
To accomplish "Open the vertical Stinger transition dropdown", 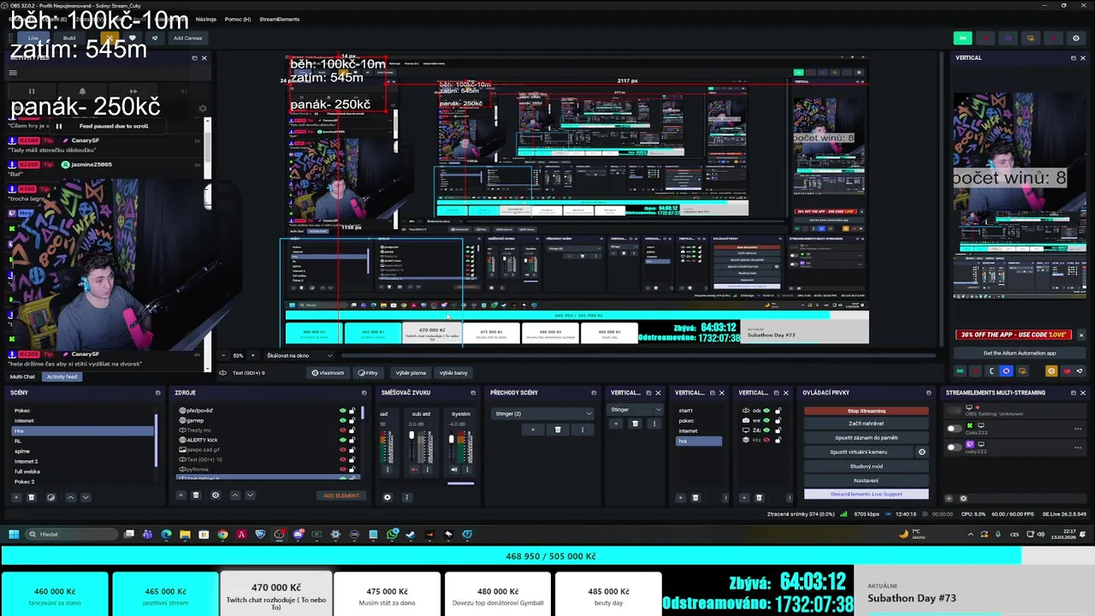I will coord(635,410).
